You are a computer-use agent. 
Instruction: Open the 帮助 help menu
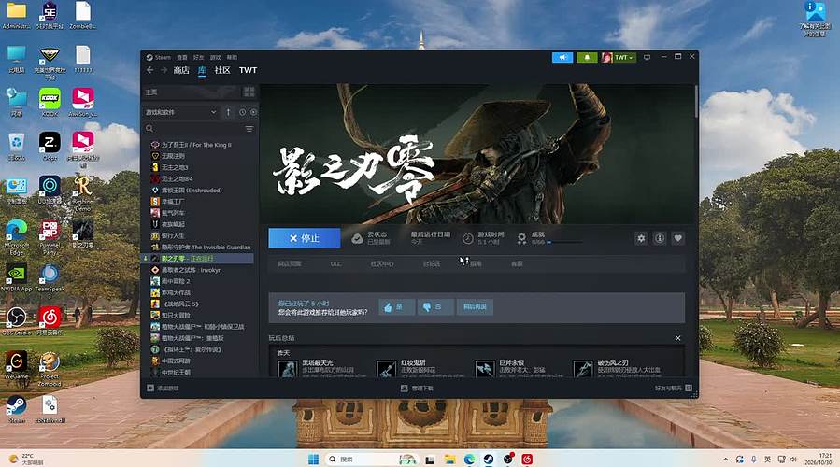point(232,57)
